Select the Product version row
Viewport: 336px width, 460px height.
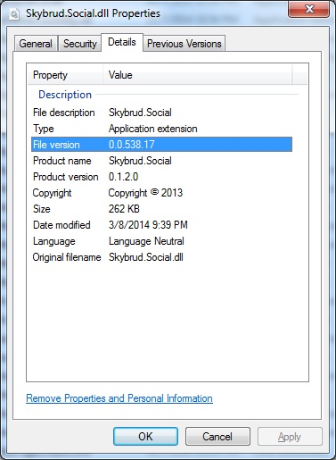(161, 177)
